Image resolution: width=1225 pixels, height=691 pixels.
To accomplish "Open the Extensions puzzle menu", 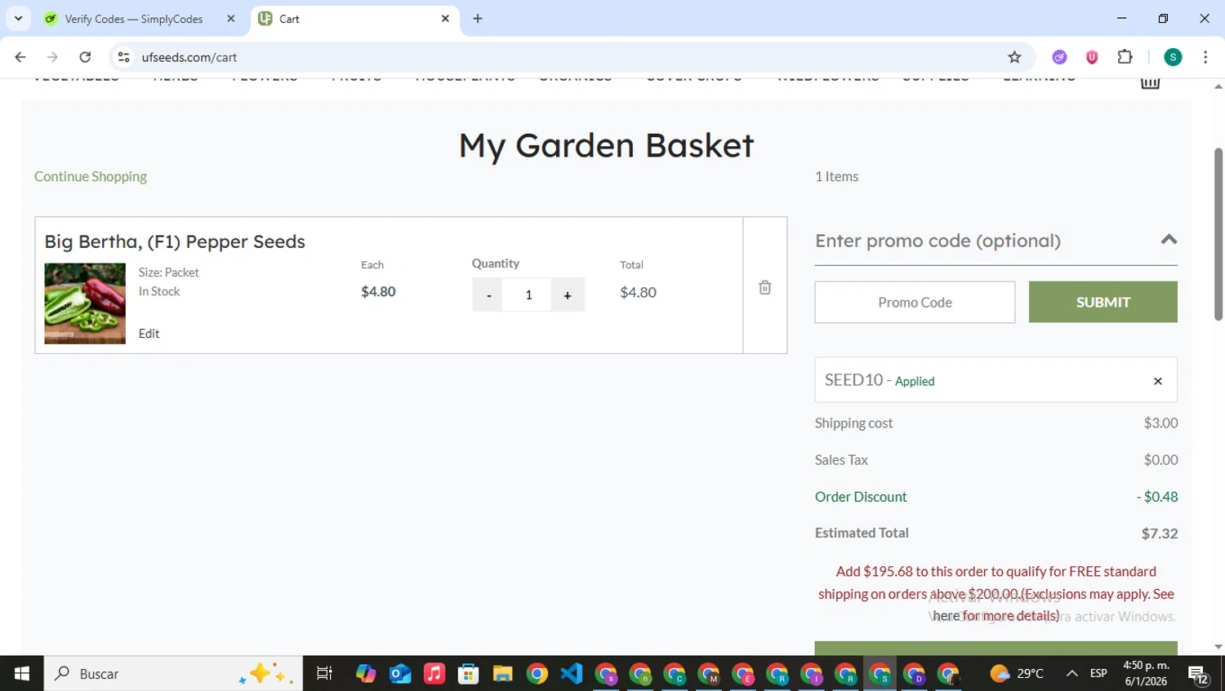I will [x=1125, y=57].
